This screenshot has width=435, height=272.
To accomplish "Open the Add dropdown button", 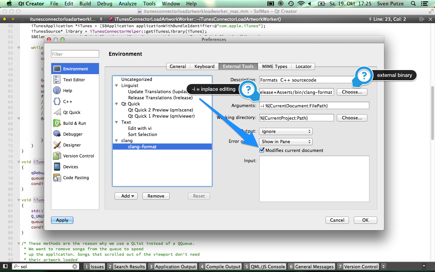I will (x=125, y=196).
